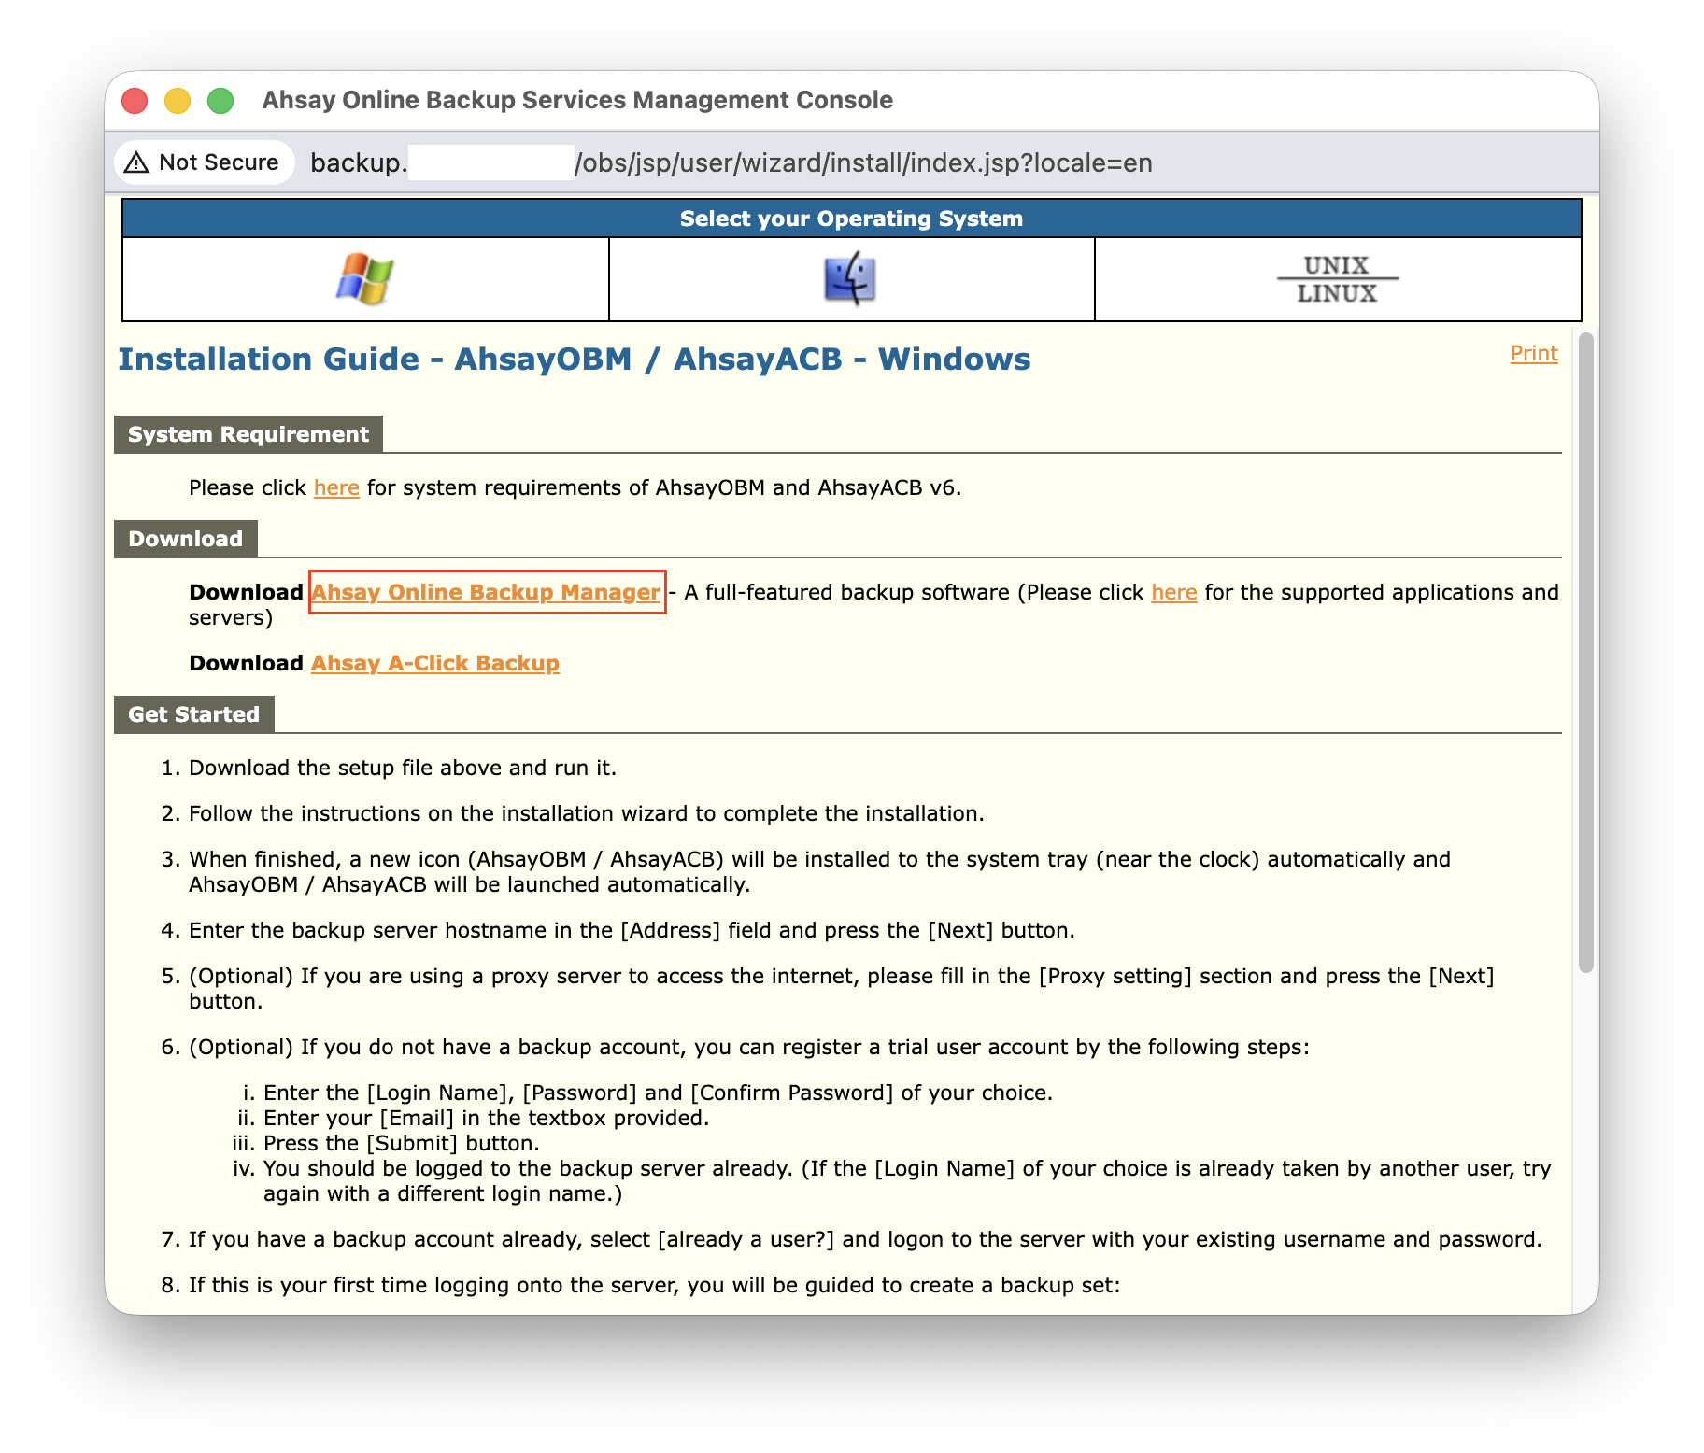
Task: Click the vertical page scrollbar
Action: [x=1585, y=654]
